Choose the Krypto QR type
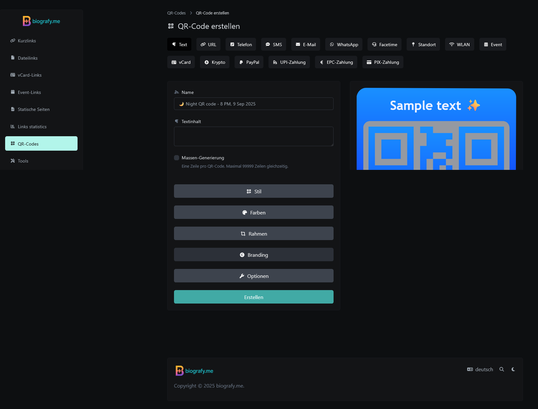Viewport: 538px width, 409px height. (215, 62)
